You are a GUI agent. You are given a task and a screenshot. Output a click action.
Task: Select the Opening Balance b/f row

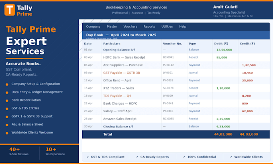(176, 50)
